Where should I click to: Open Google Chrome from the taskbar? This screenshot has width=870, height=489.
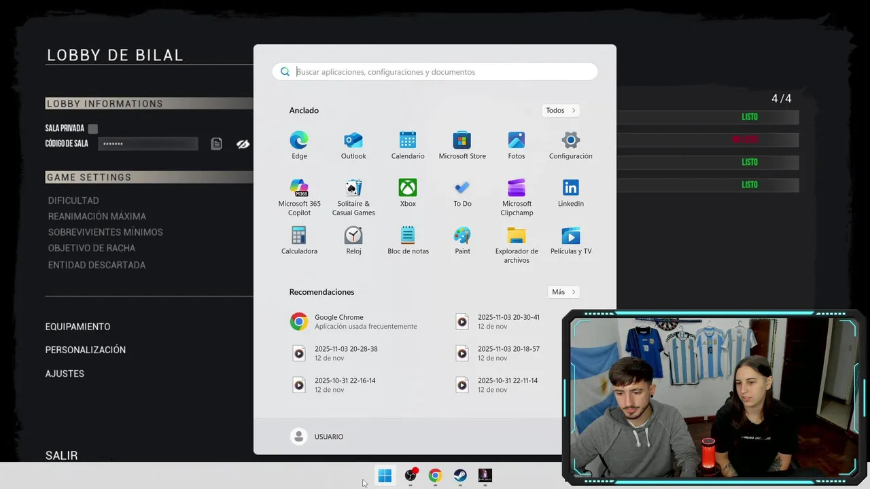[x=435, y=475]
